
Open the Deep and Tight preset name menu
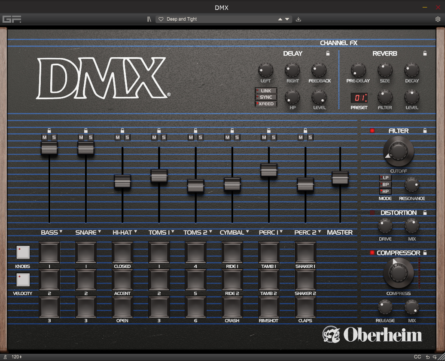pyautogui.click(x=182, y=19)
